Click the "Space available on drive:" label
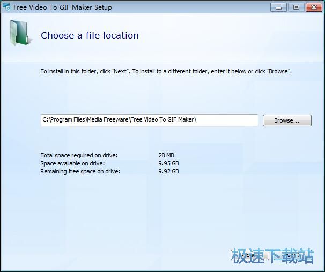This screenshot has height=272, width=325. point(72,163)
